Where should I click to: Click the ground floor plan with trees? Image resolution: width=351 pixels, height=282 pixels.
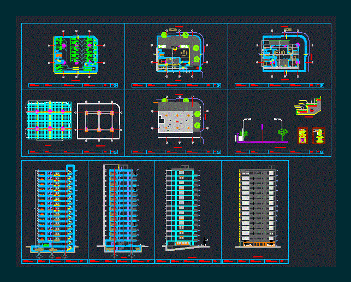(x=177, y=54)
